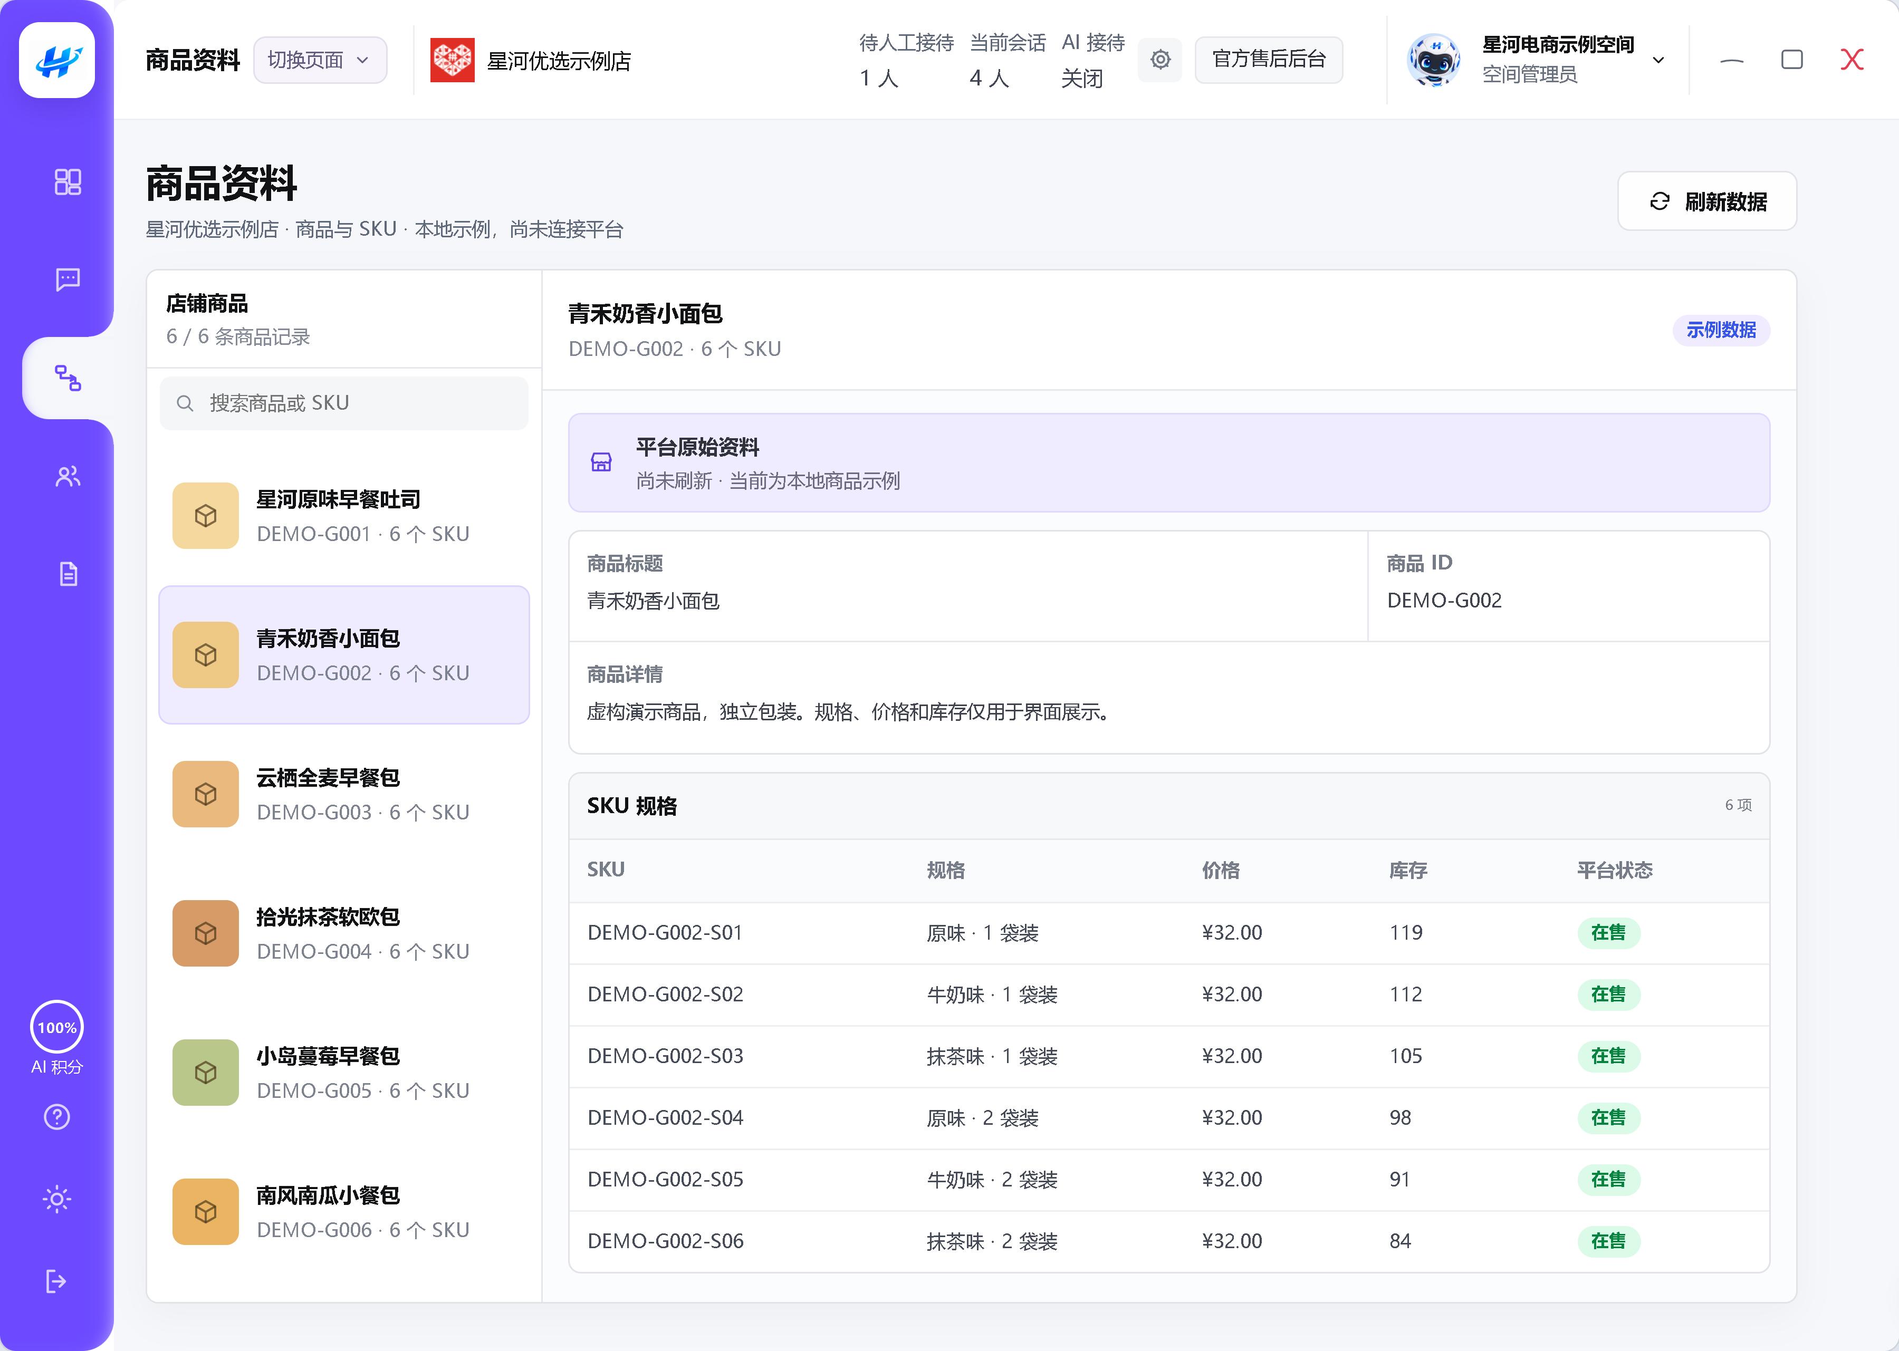Open the customers people sidebar icon
The image size is (1899, 1351).
(x=68, y=476)
